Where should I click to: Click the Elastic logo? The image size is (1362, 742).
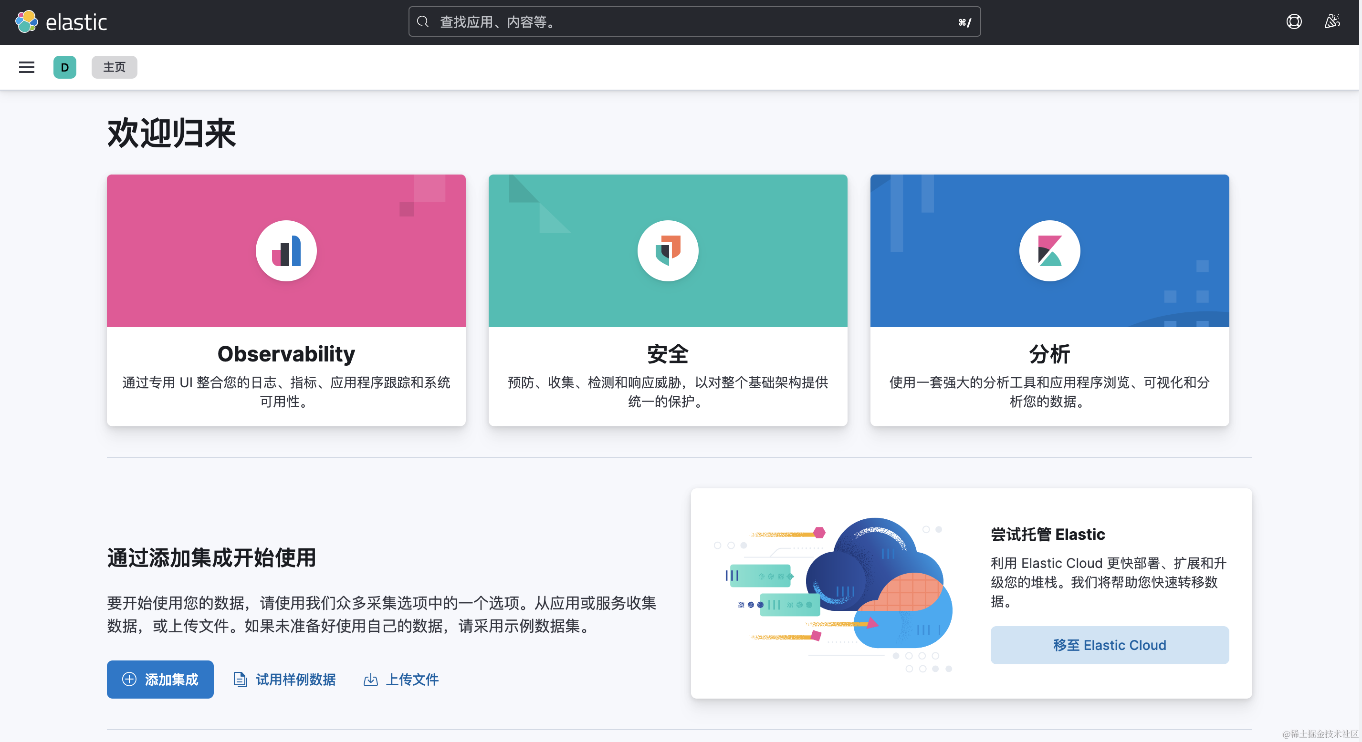point(61,22)
